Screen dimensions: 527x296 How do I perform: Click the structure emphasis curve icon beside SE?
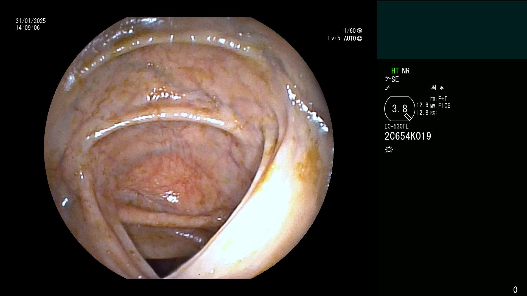[x=388, y=79]
